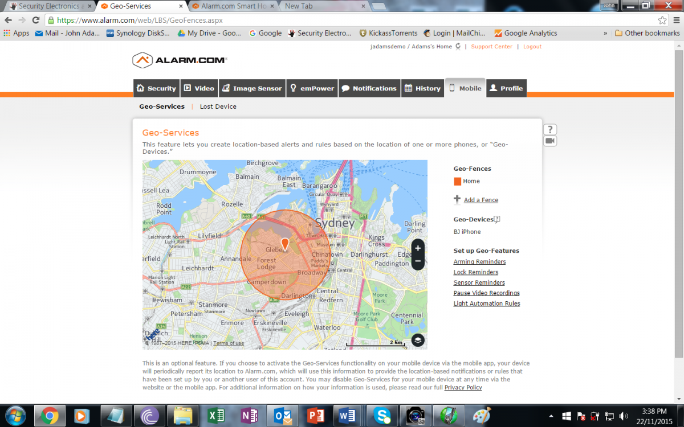The image size is (684, 427).
Task: Open the Image Sensor tab
Action: click(x=252, y=88)
